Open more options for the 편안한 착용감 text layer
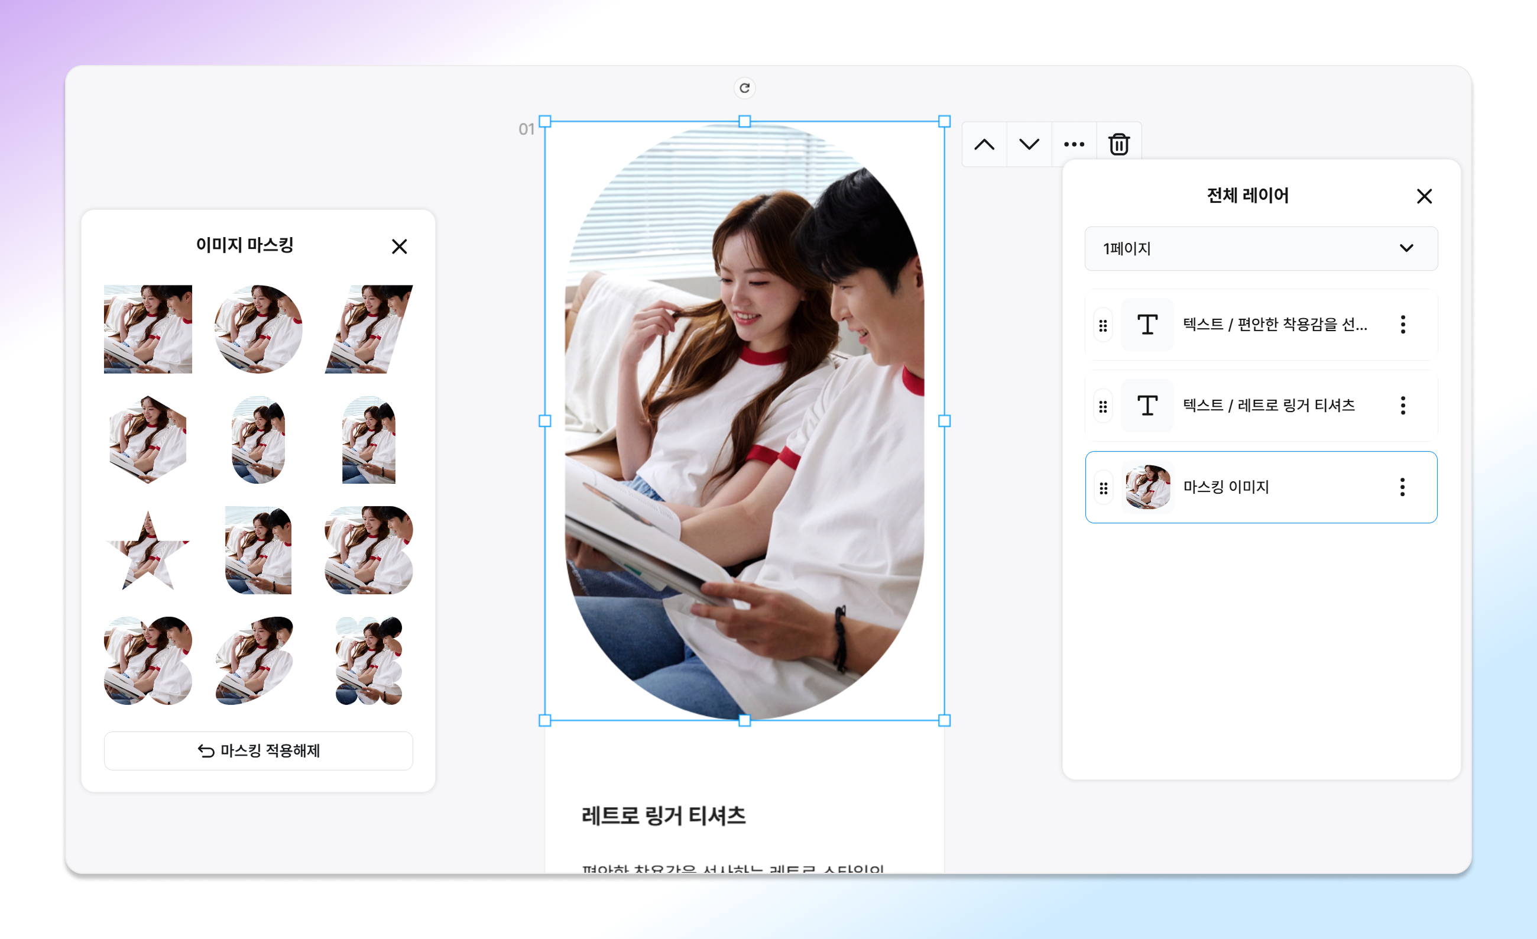 coord(1403,325)
